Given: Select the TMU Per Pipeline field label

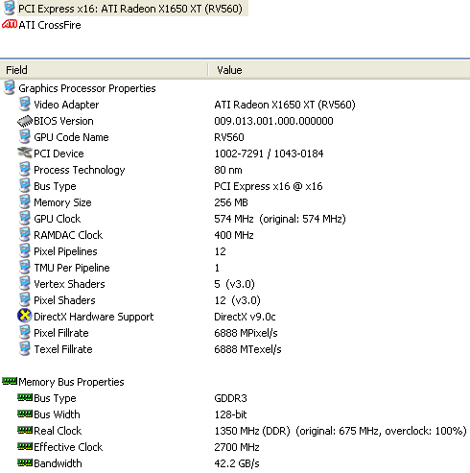Looking at the screenshot, I should tap(72, 268).
